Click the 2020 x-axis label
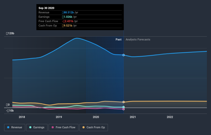The height and width of the screenshot is (135, 211). click(96, 117)
